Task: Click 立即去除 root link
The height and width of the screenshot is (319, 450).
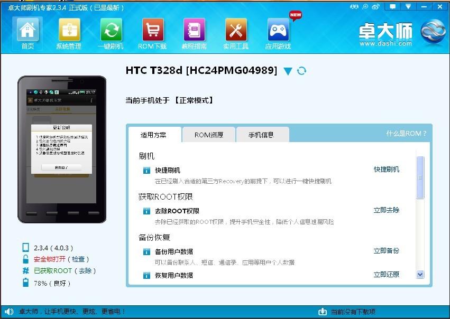Action: pyautogui.click(x=387, y=210)
